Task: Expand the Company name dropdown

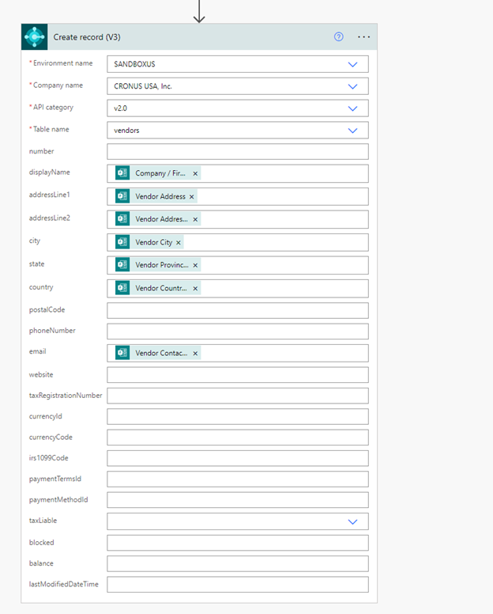Action: click(x=352, y=86)
